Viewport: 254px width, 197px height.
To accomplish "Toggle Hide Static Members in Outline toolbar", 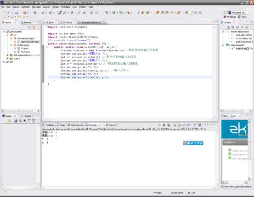I will tap(237, 27).
